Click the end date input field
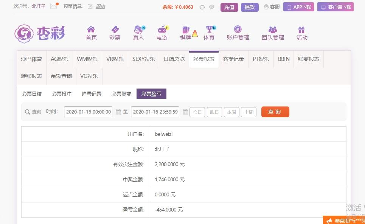The height and width of the screenshot is (224, 365). [155, 112]
